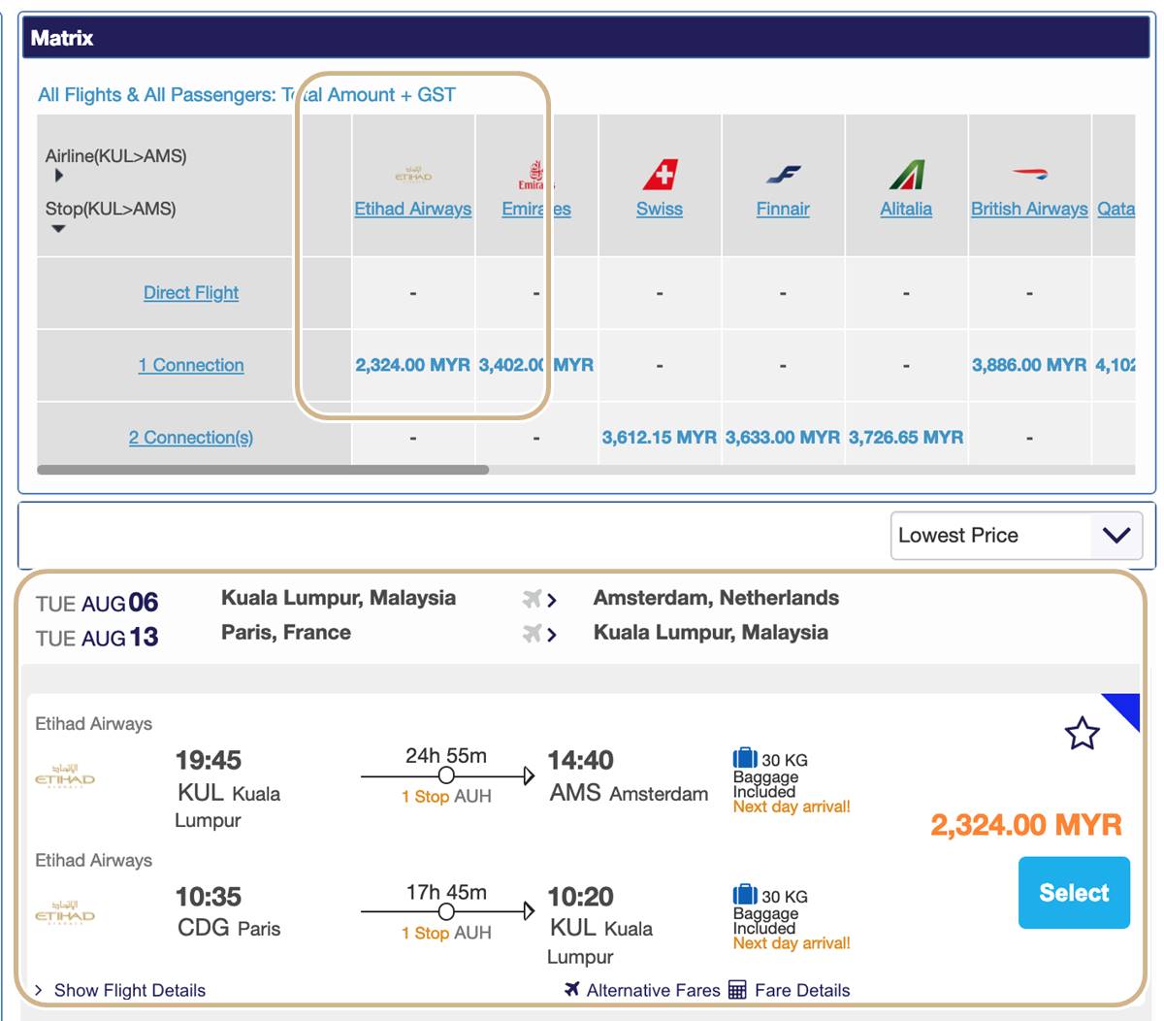Click the 3,886.00 MYR British Airways fare
The image size is (1164, 1021).
click(x=1029, y=365)
